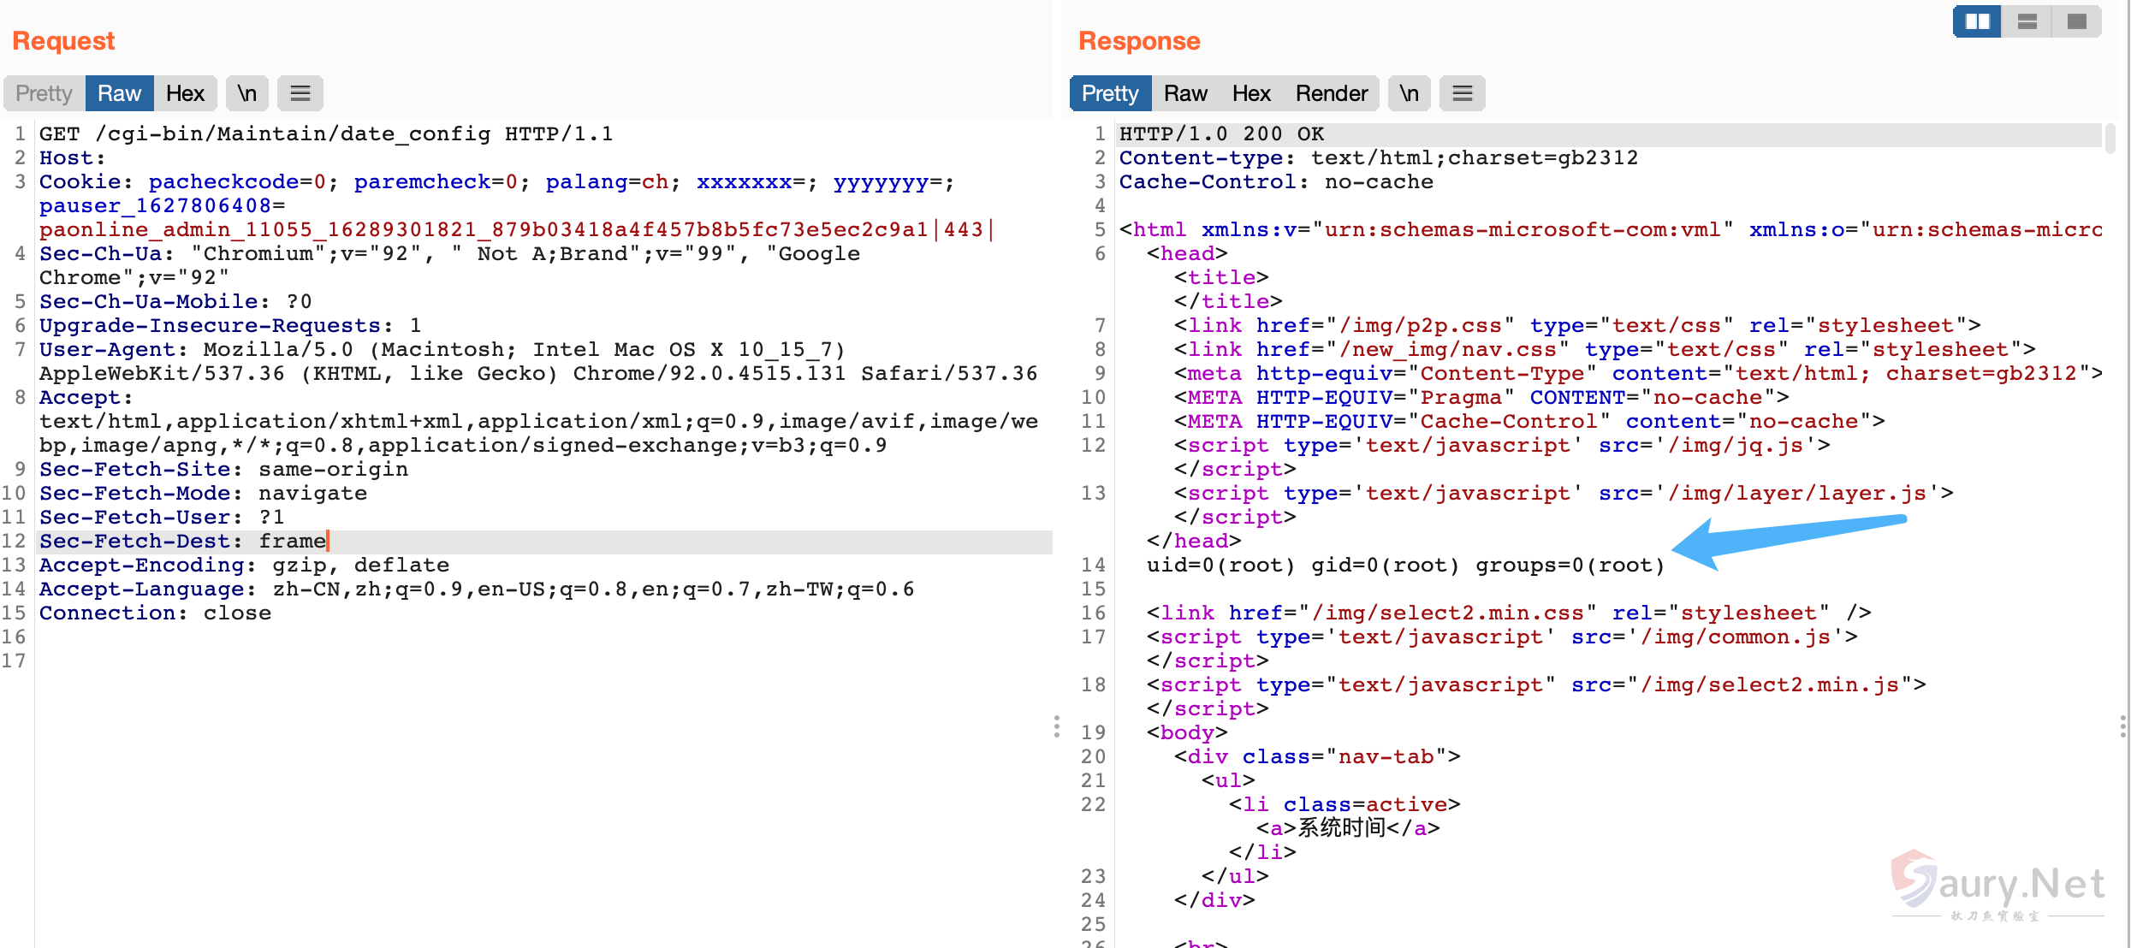Image resolution: width=2131 pixels, height=948 pixels.
Task: Select the Request Raw tab
Action: point(119,93)
